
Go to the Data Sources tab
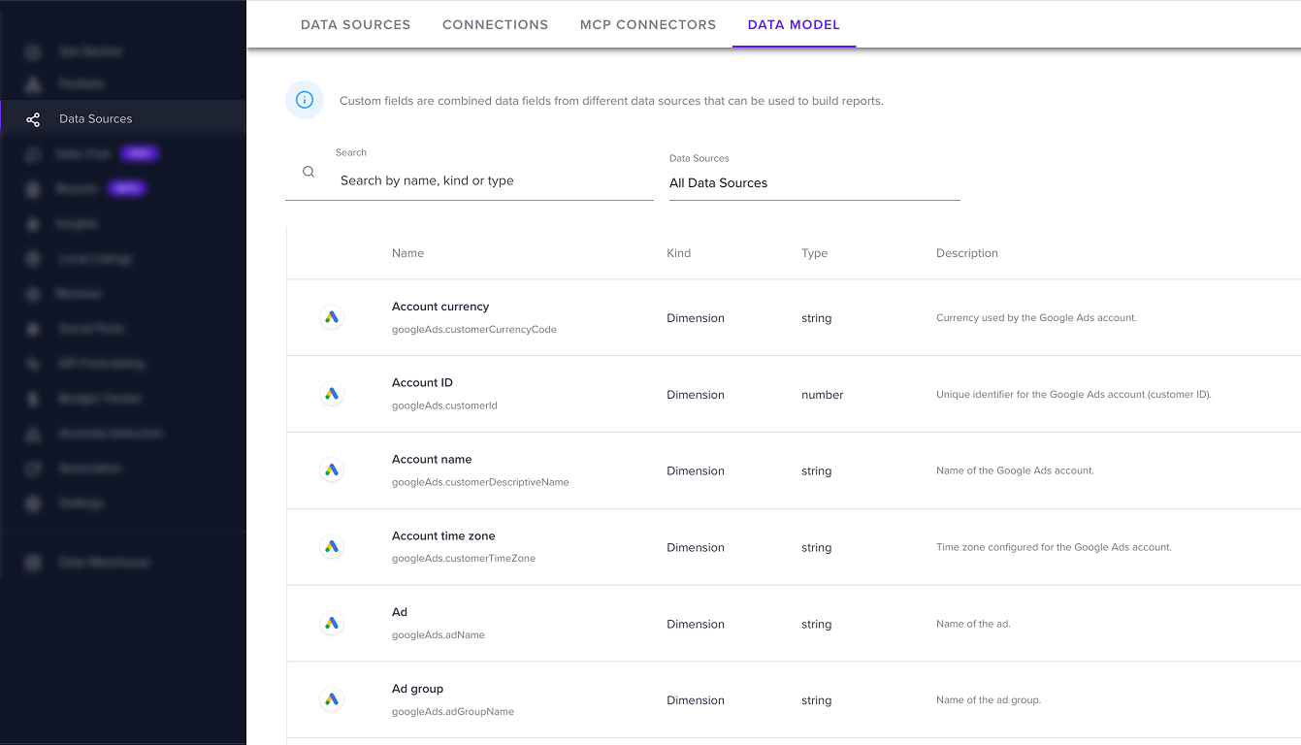pos(356,24)
